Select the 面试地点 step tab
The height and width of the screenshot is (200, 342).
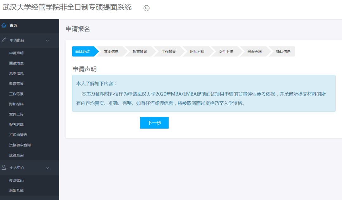click(x=83, y=52)
